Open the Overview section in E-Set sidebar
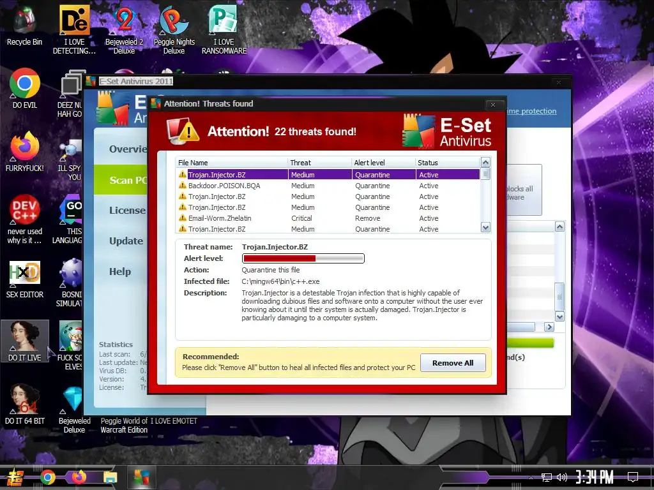 point(128,149)
